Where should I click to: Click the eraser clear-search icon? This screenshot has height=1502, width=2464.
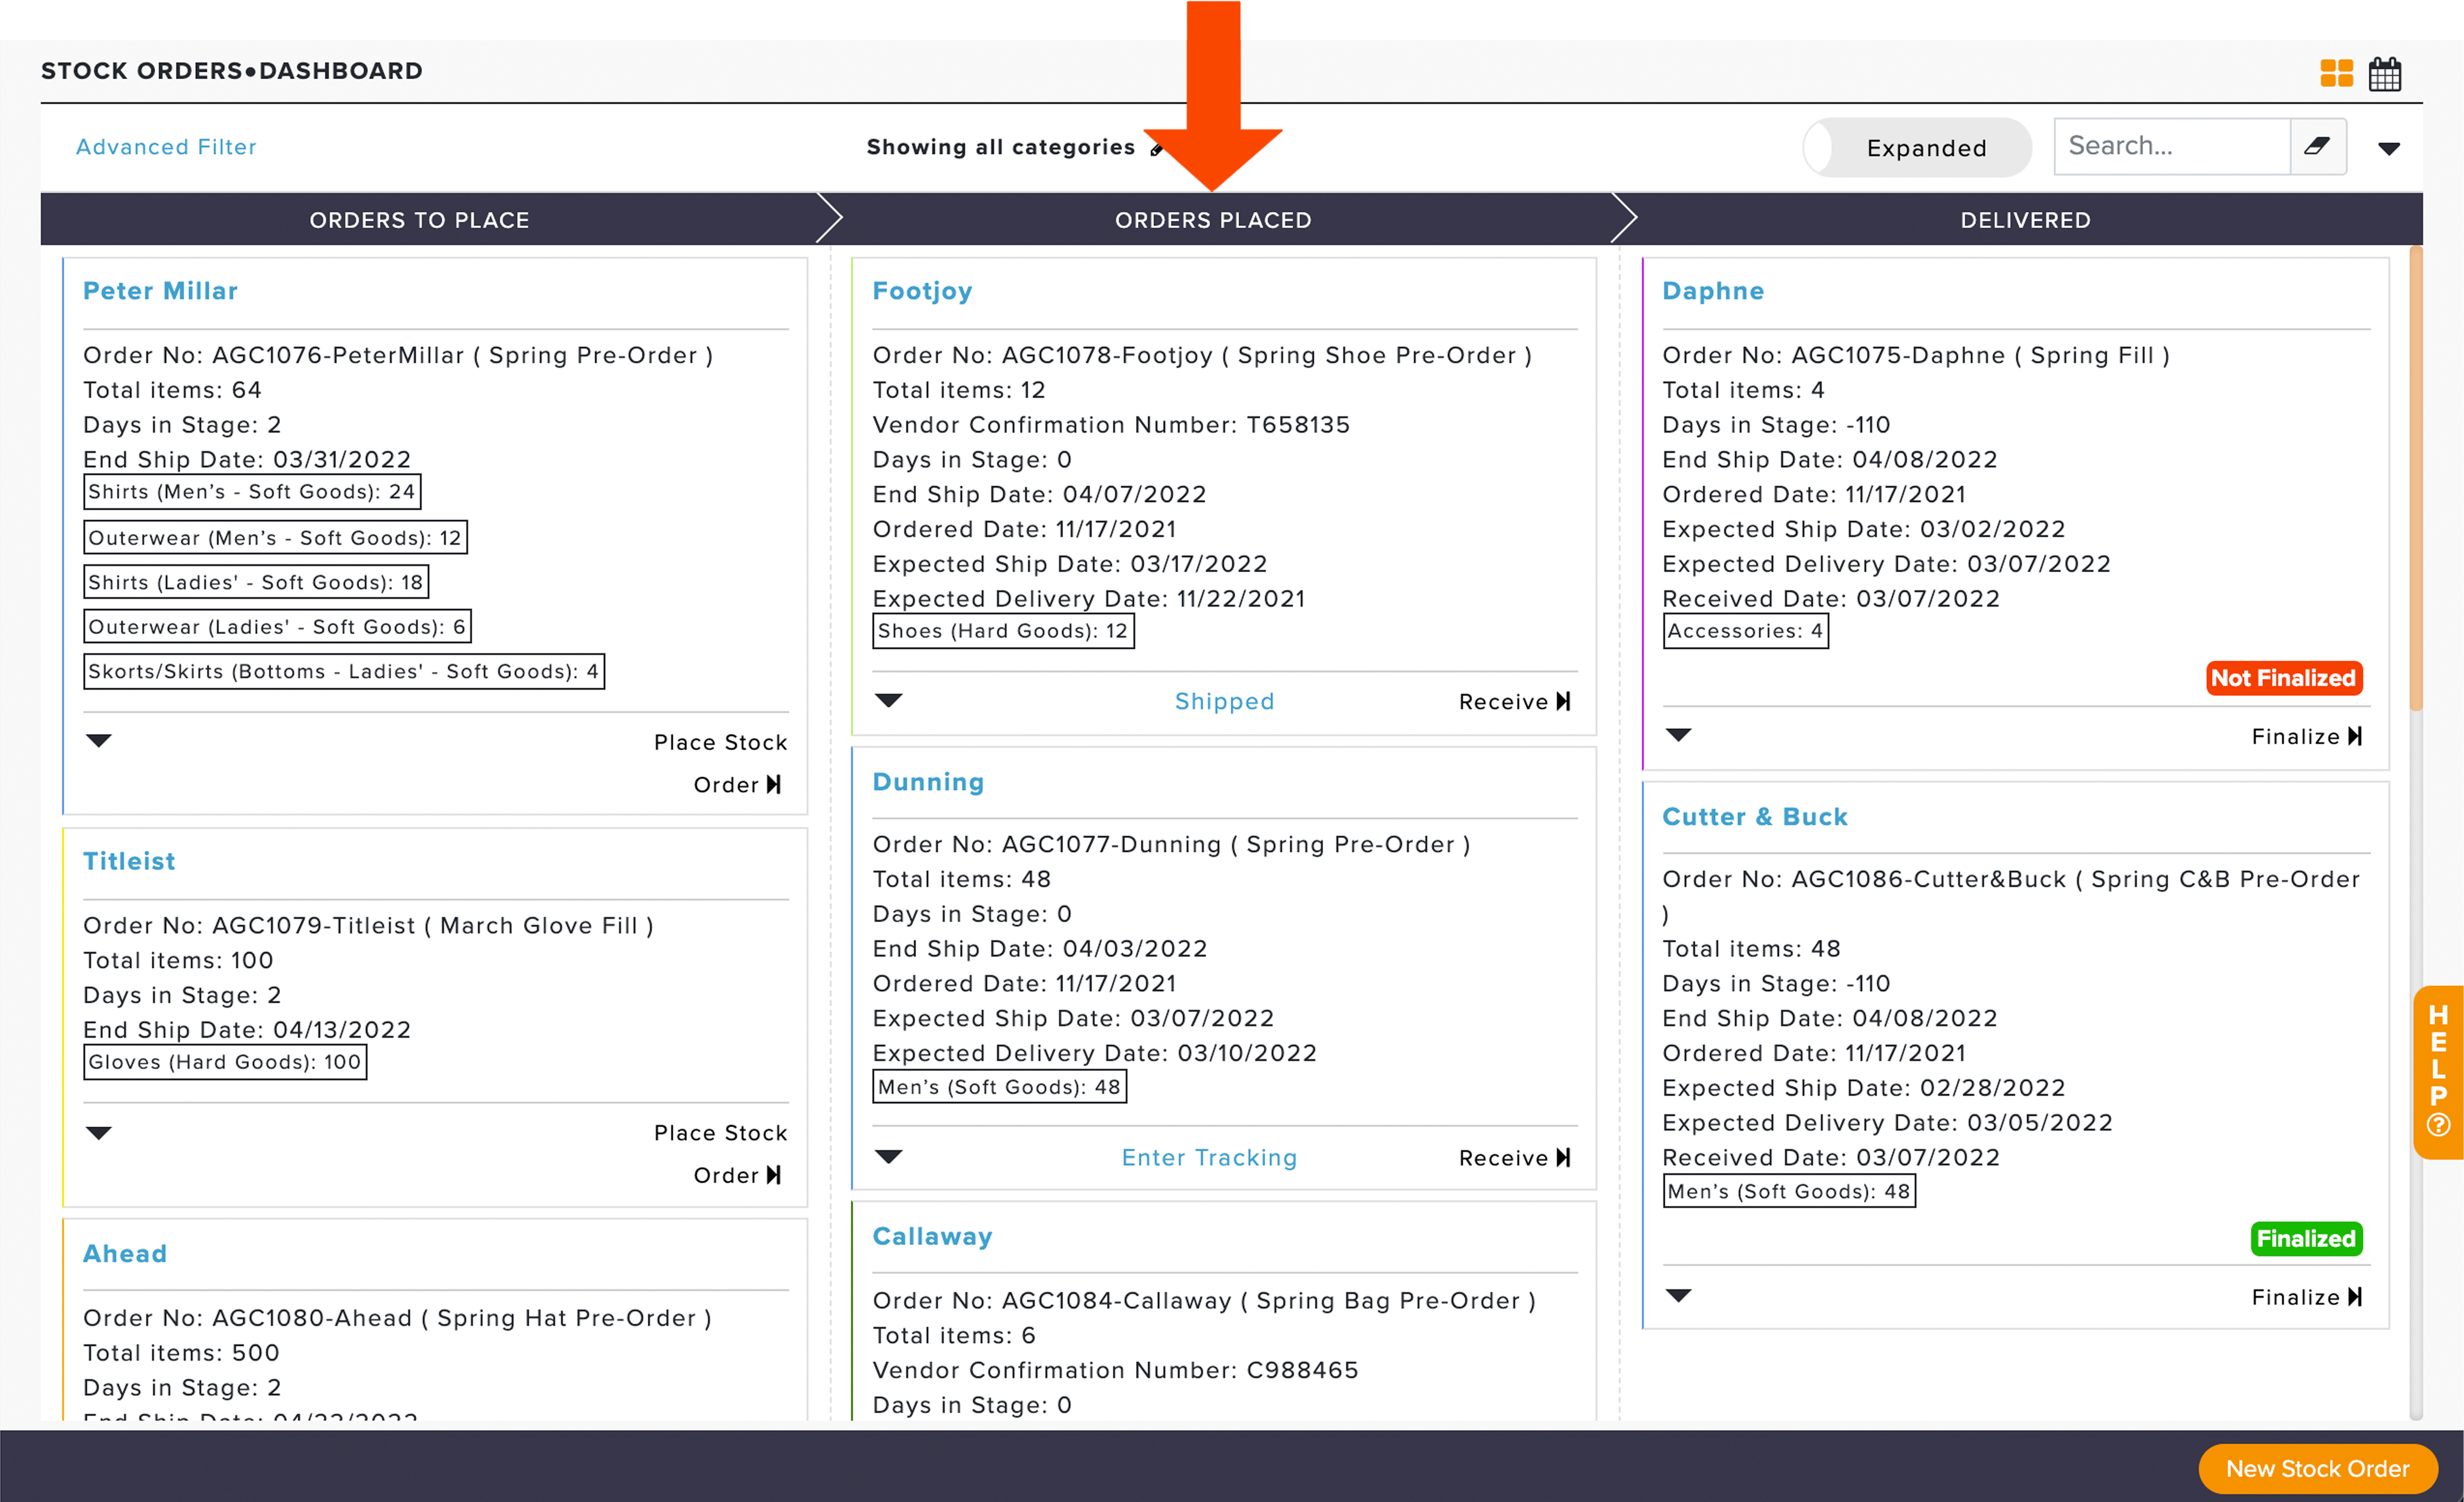(x=2317, y=146)
